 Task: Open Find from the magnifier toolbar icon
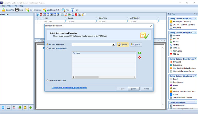coord(63,10)
